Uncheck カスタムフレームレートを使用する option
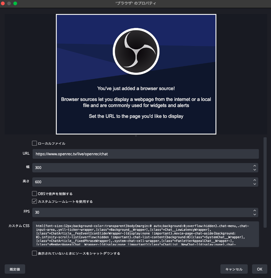 click(x=34, y=201)
